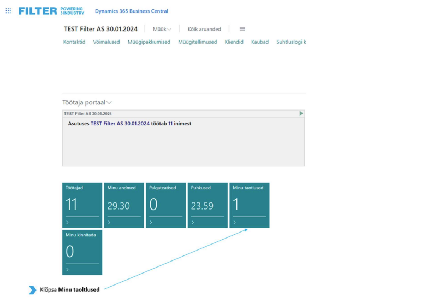Open the Minu kinnitada tile showing 0
This screenshot has width=421, height=302.
pos(82,252)
